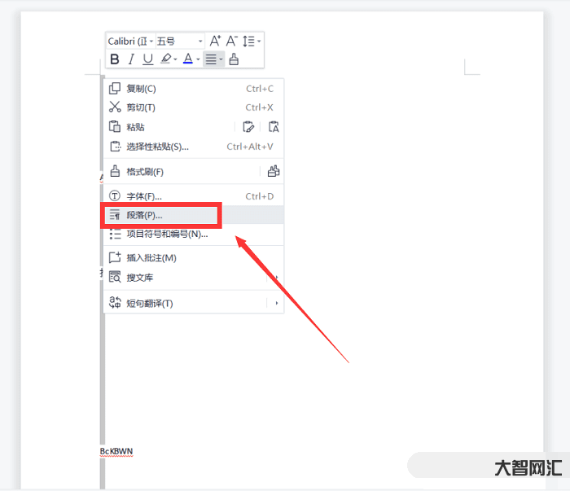Image resolution: width=570 pixels, height=491 pixels.
Task: Open the 五号 font size dropdown
Action: [x=200, y=41]
